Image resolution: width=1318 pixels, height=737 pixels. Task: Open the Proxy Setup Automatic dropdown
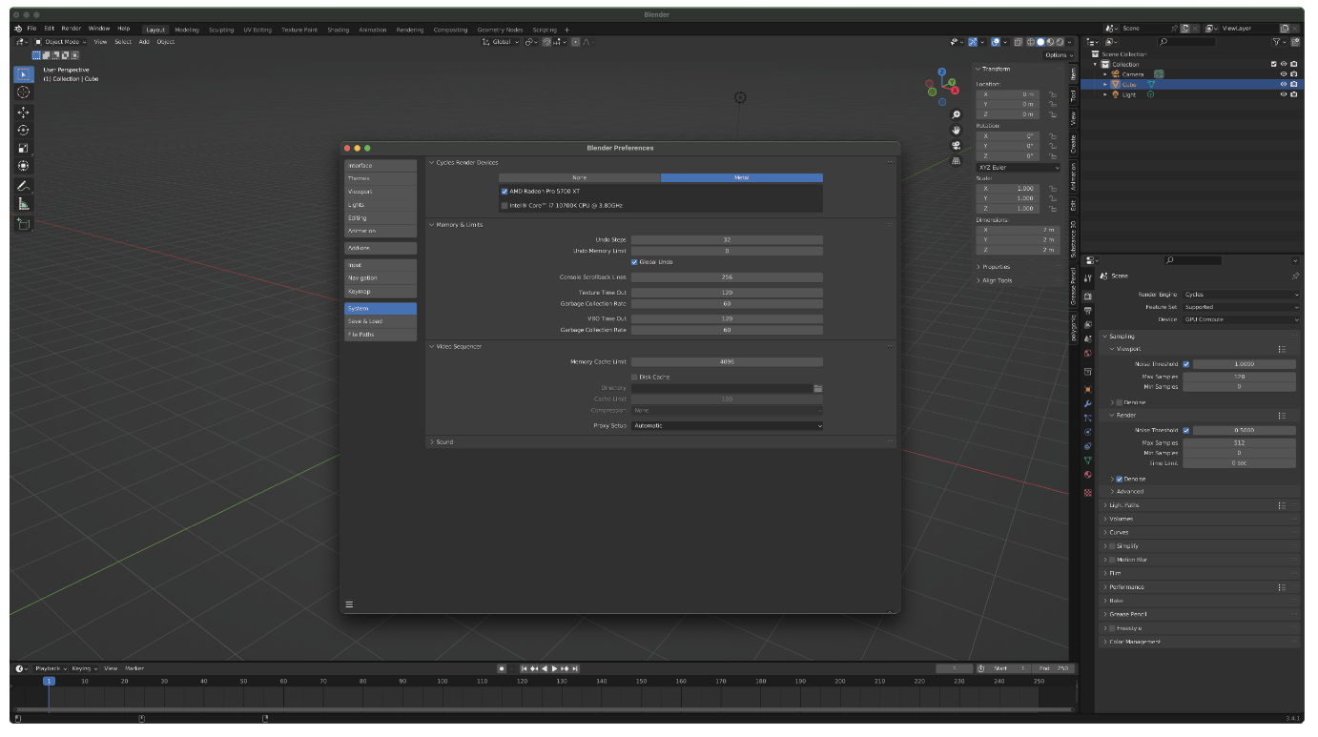pyautogui.click(x=727, y=426)
